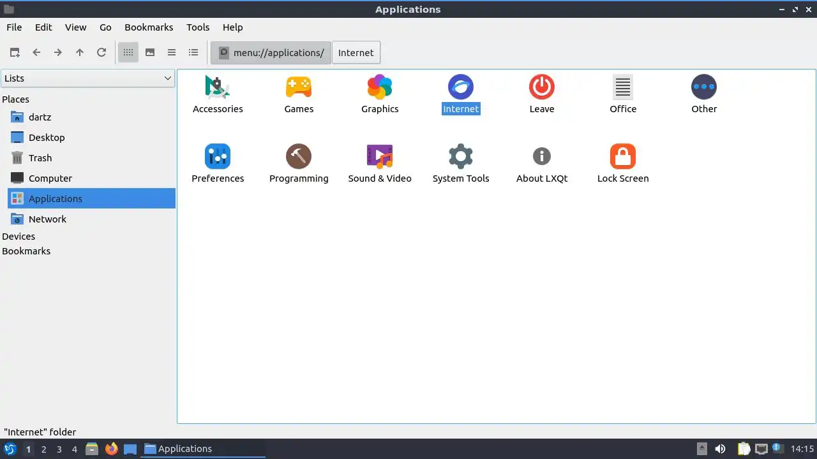The width and height of the screenshot is (817, 459).
Task: Click the Internet path button
Action: coord(356,53)
